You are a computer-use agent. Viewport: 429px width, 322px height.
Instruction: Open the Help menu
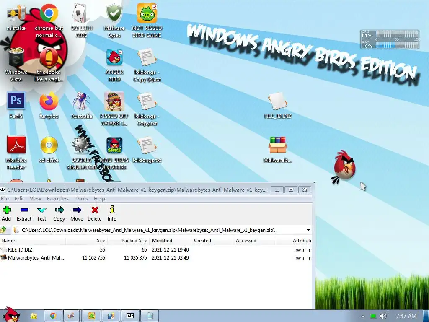click(99, 198)
